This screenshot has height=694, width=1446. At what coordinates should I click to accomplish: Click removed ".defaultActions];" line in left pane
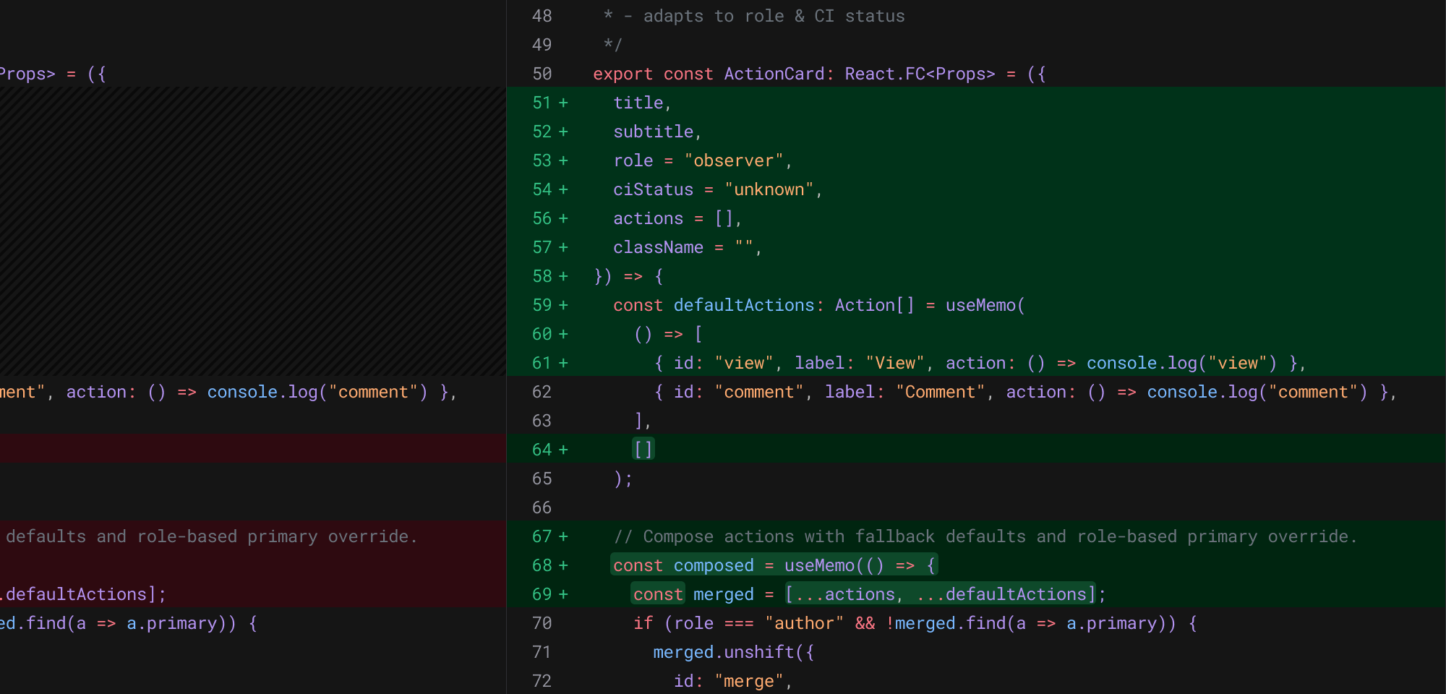point(83,594)
